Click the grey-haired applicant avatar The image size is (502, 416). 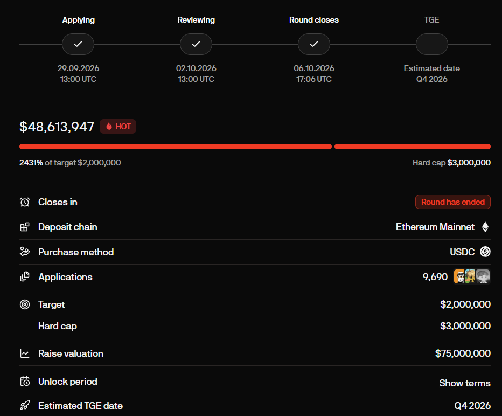[483, 276]
